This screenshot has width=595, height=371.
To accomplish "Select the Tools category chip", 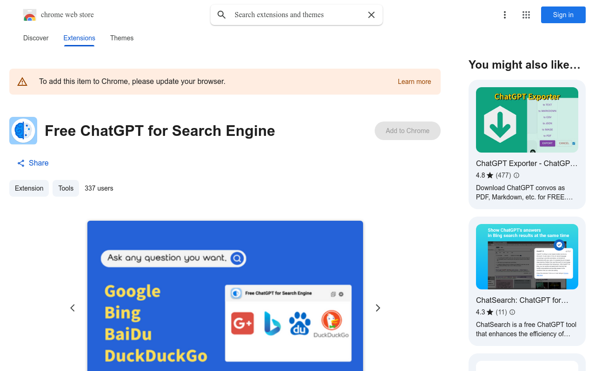I will pyautogui.click(x=66, y=188).
